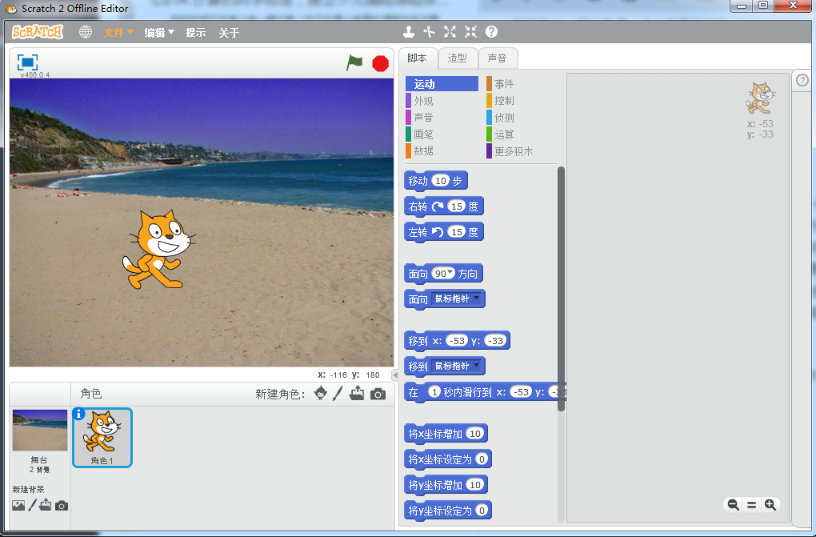Image resolution: width=816 pixels, height=537 pixels.
Task: Open the 提示 menu
Action: 196,32
